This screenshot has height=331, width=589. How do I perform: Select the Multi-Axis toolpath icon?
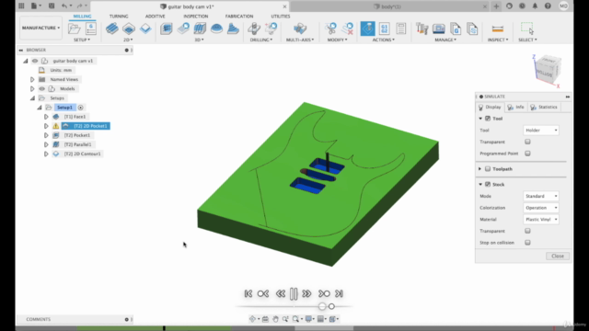pos(300,29)
